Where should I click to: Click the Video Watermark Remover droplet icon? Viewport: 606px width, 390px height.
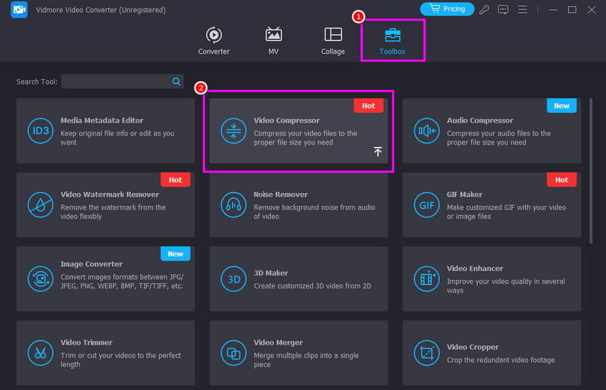pos(40,204)
